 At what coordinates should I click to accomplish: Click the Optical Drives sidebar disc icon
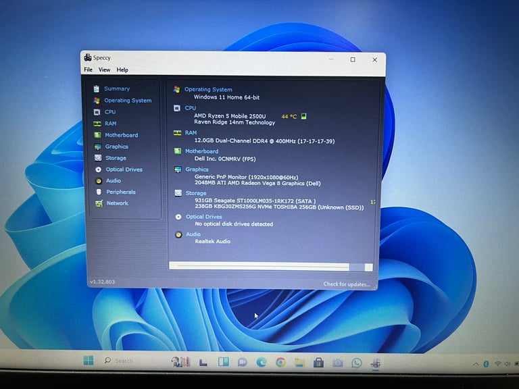(98, 170)
